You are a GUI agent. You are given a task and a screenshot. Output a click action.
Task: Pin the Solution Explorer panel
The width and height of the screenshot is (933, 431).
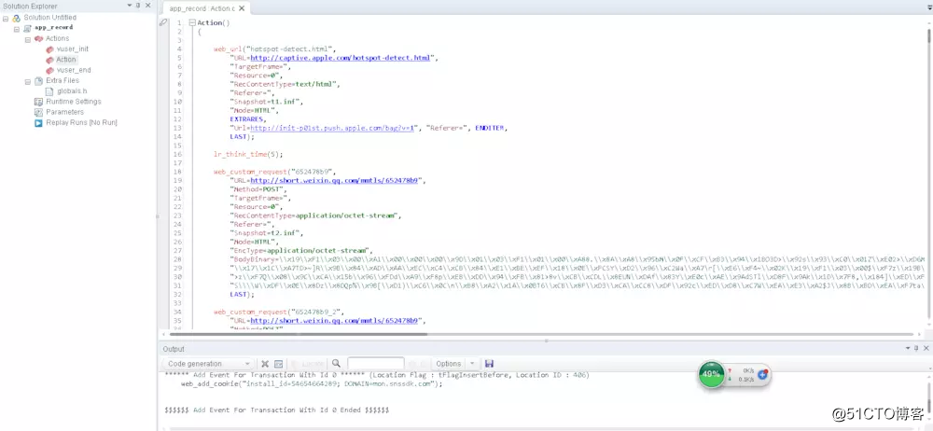[x=139, y=6]
